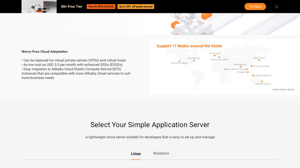Screen dimensions: 300x168
Task: Select the China (Hong Kong) node dot
Action: pos(251,66)
